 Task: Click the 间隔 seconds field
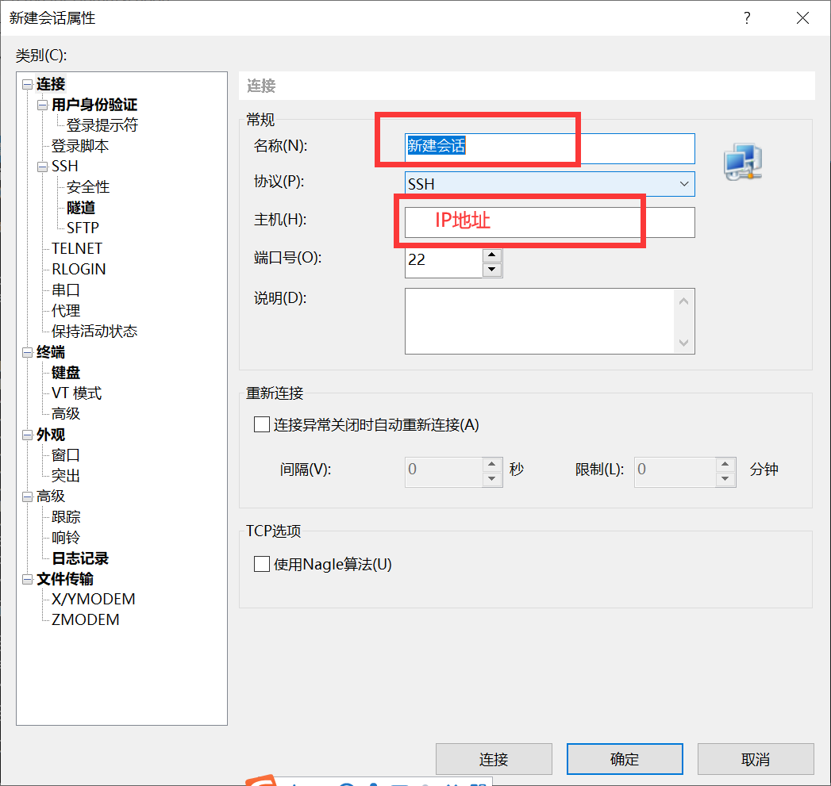pyautogui.click(x=444, y=472)
